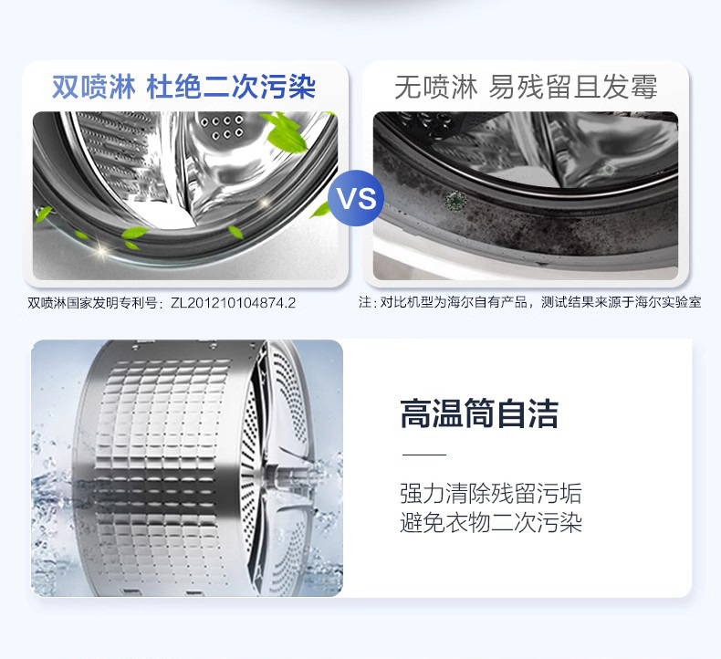Screen dimensions: 721x659
Task: Click the green leaf at drum top right
Action: click(283, 132)
